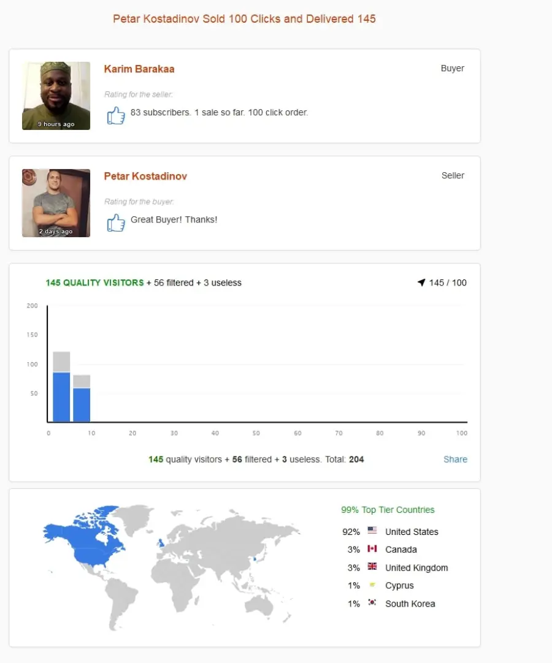Click the United States country name
This screenshot has height=663, width=552.
(x=412, y=532)
